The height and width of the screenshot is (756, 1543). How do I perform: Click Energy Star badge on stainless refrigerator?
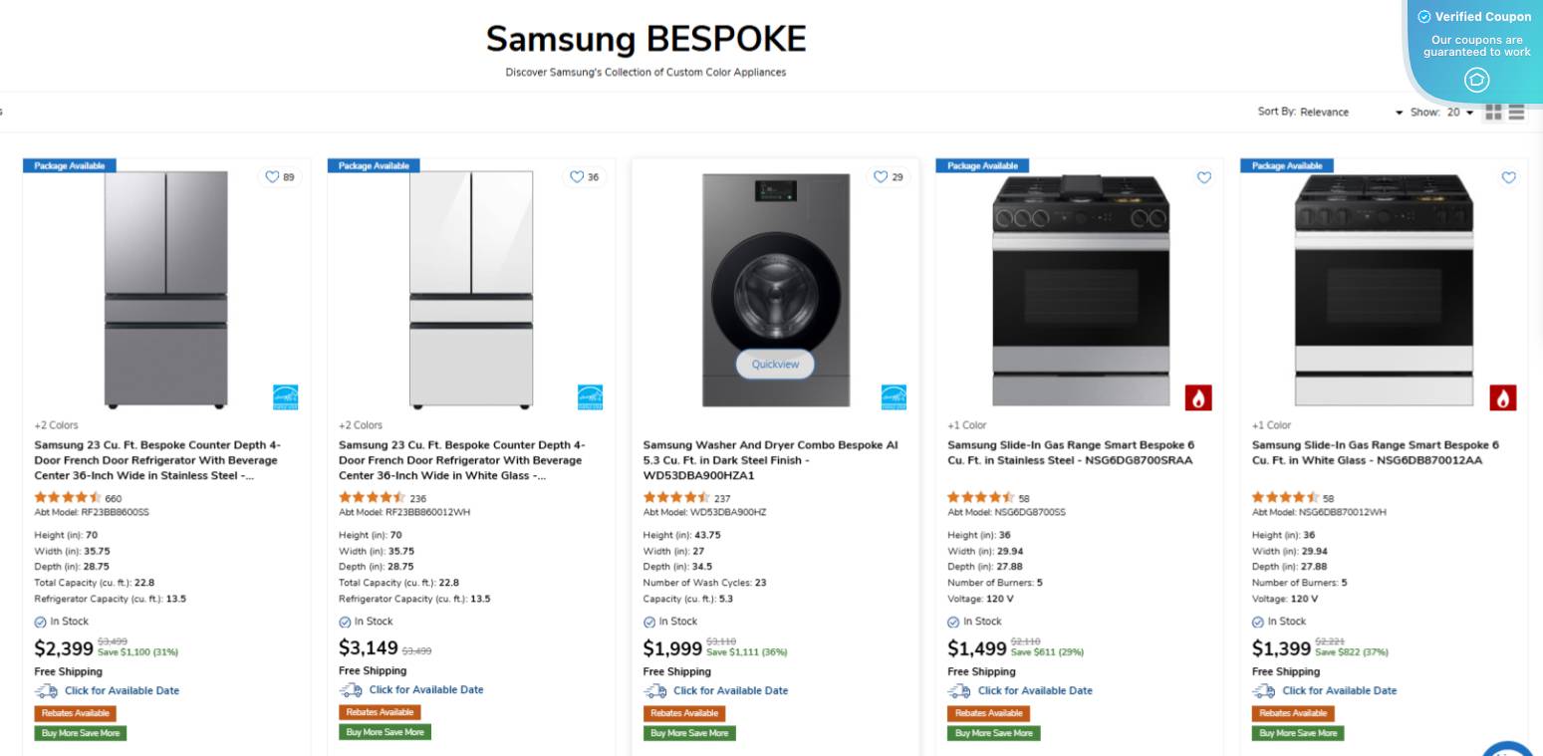point(286,397)
